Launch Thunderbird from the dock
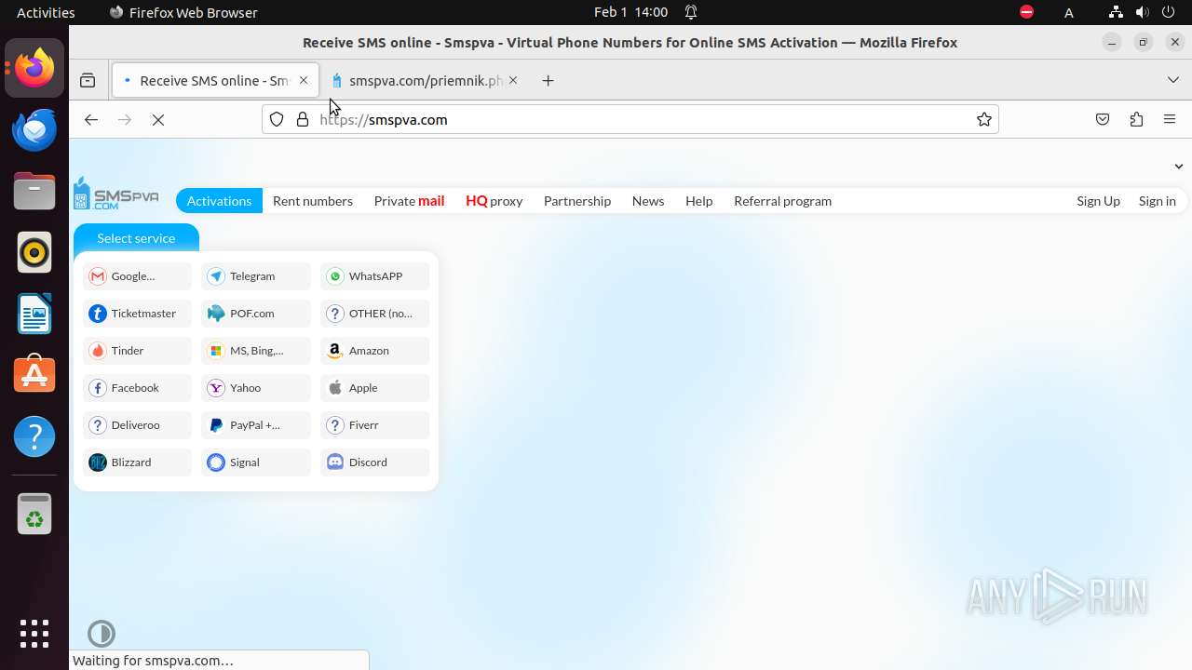The height and width of the screenshot is (670, 1192). pos(34,130)
